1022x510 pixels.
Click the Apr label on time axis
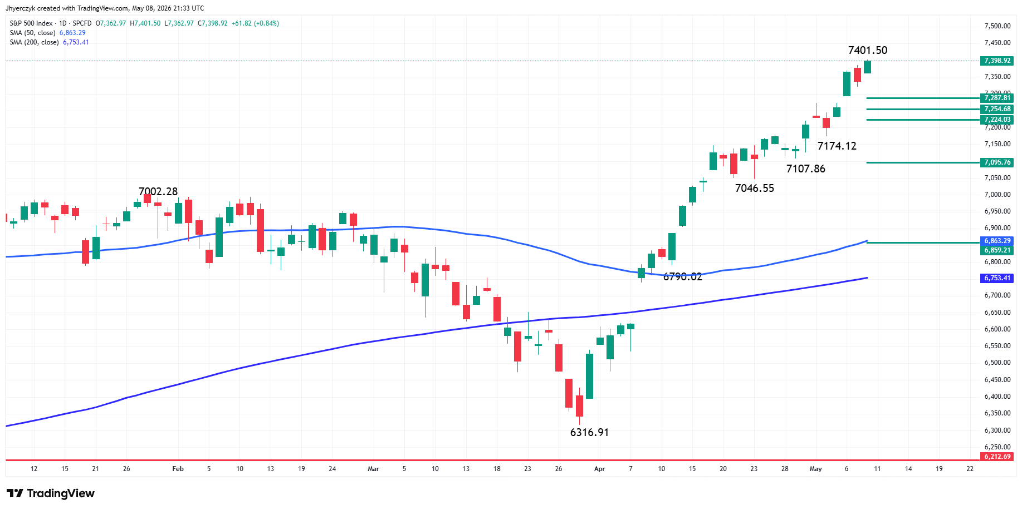[x=599, y=469]
